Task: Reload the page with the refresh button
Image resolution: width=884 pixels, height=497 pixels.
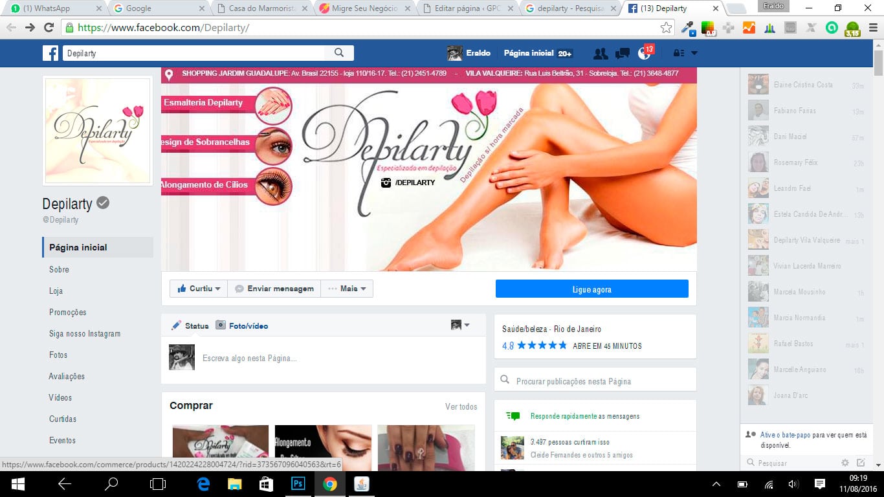Action: pyautogui.click(x=49, y=28)
